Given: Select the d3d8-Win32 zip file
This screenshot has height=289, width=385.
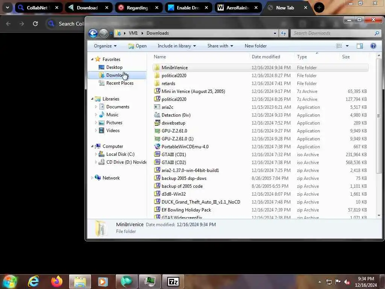Looking at the screenshot, I should (x=174, y=194).
